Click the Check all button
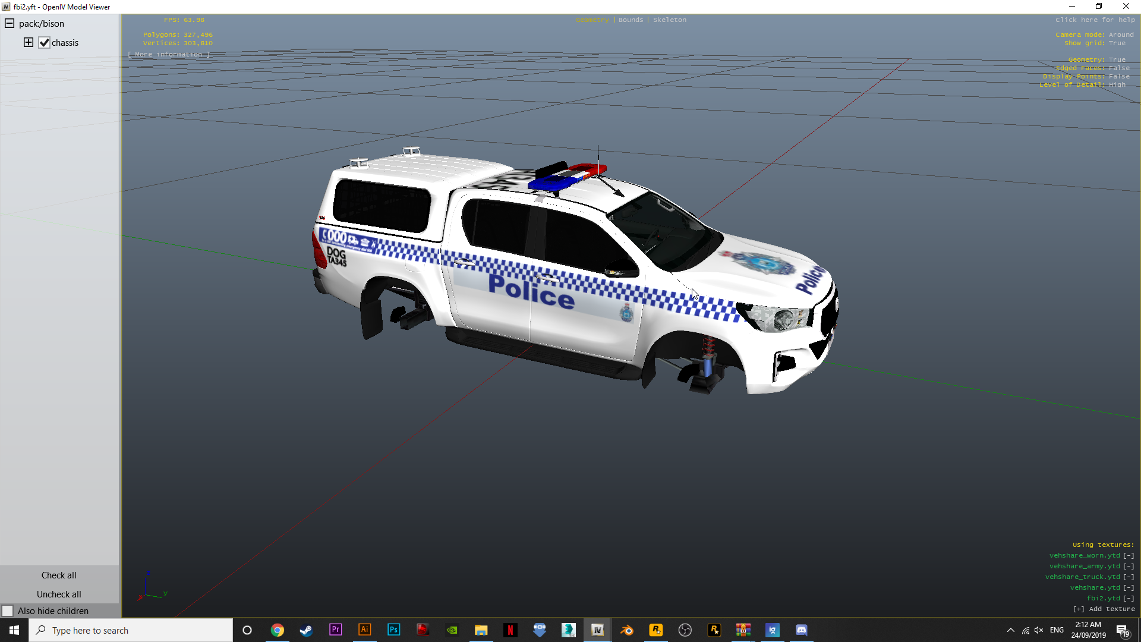Screen dimensions: 1141x642 coord(59,575)
